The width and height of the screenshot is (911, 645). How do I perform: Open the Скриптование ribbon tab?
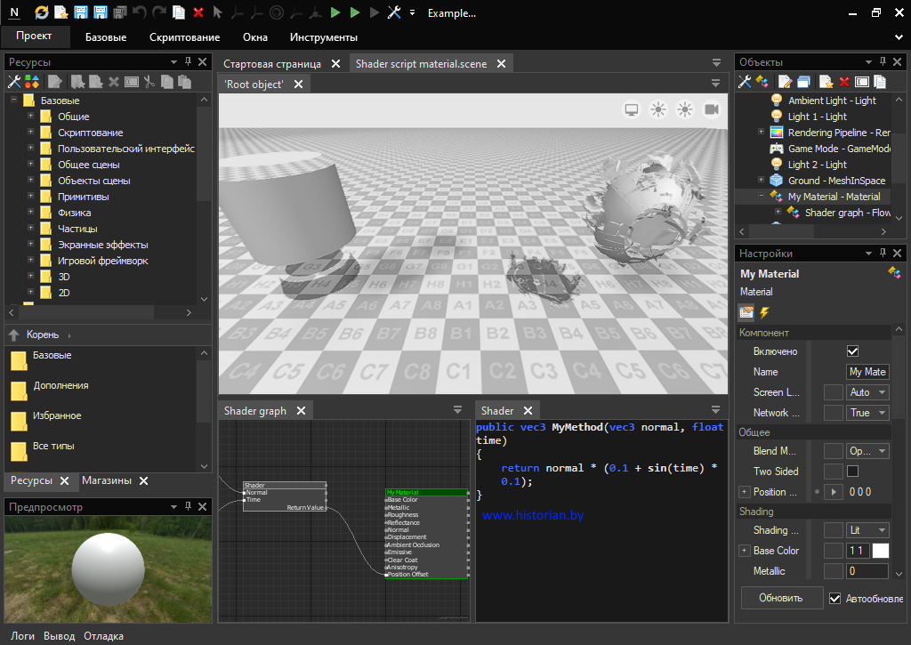pos(184,37)
